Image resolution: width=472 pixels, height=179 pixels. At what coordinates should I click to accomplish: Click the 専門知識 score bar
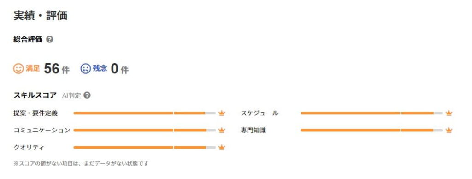[372, 130]
